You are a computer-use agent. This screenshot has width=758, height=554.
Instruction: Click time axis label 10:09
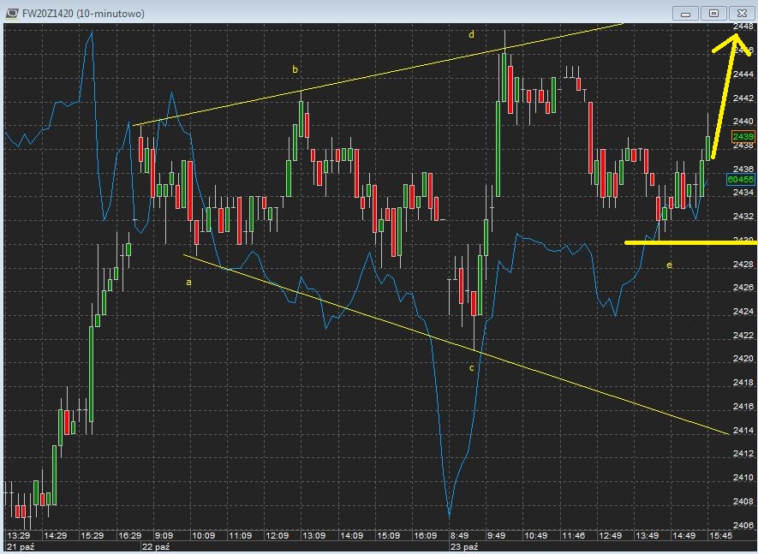pyautogui.click(x=204, y=535)
